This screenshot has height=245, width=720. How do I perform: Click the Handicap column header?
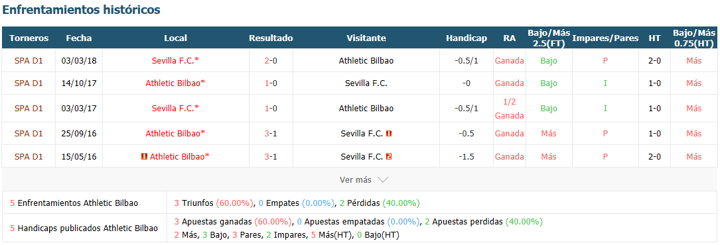[x=466, y=38]
